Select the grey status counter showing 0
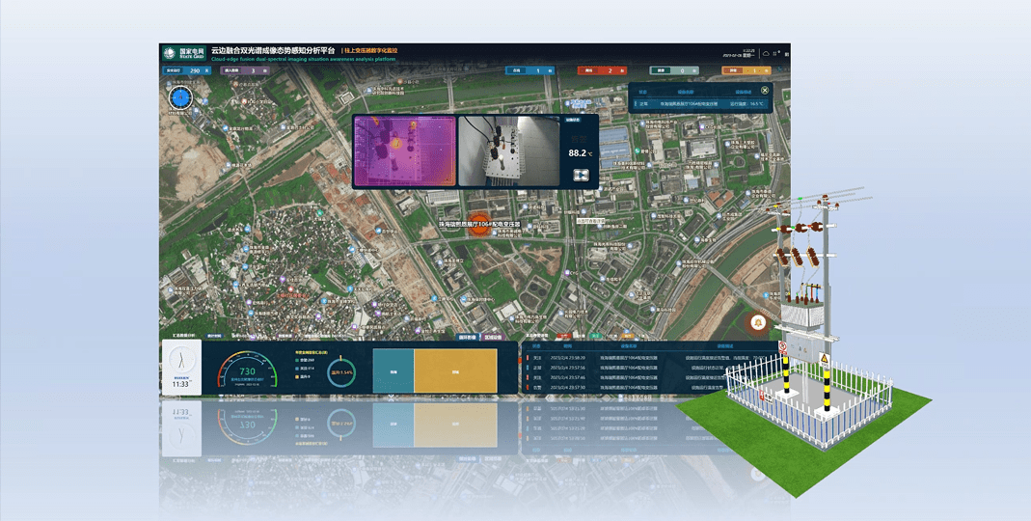 [x=673, y=70]
